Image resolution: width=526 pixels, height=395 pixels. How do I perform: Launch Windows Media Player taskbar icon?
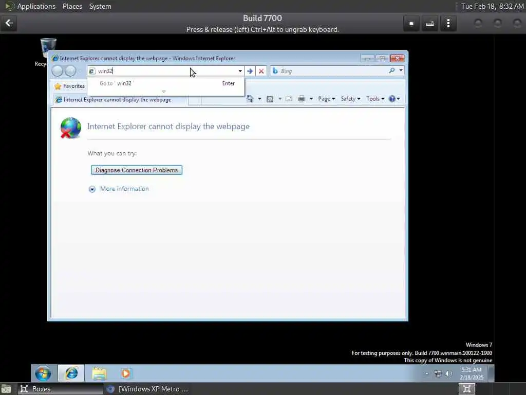126,373
